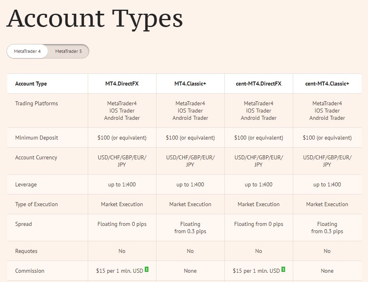Click the Minimum Deposit row label
368x282 pixels.
[37, 138]
